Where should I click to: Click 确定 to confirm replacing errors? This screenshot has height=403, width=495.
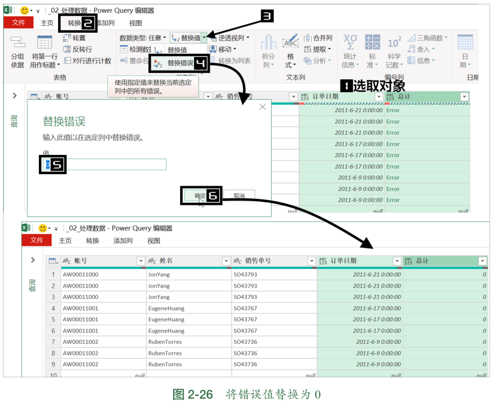200,195
